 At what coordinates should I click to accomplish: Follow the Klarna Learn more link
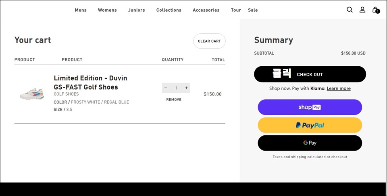(x=339, y=88)
